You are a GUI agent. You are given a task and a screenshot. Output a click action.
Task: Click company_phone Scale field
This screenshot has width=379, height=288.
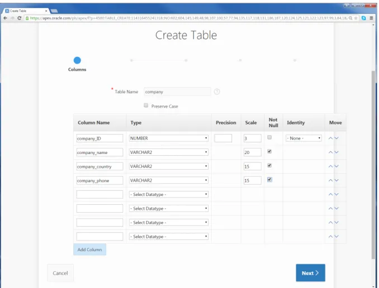(252, 180)
